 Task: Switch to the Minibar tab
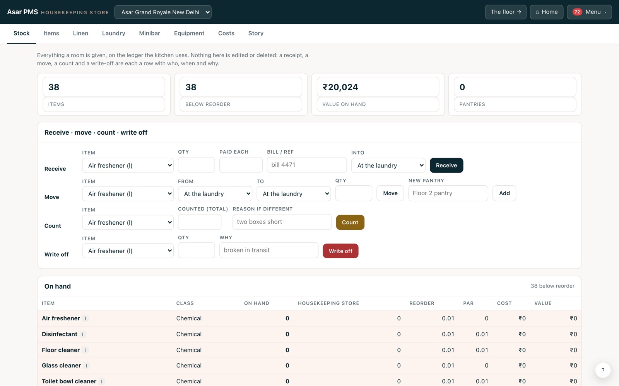pos(149,33)
